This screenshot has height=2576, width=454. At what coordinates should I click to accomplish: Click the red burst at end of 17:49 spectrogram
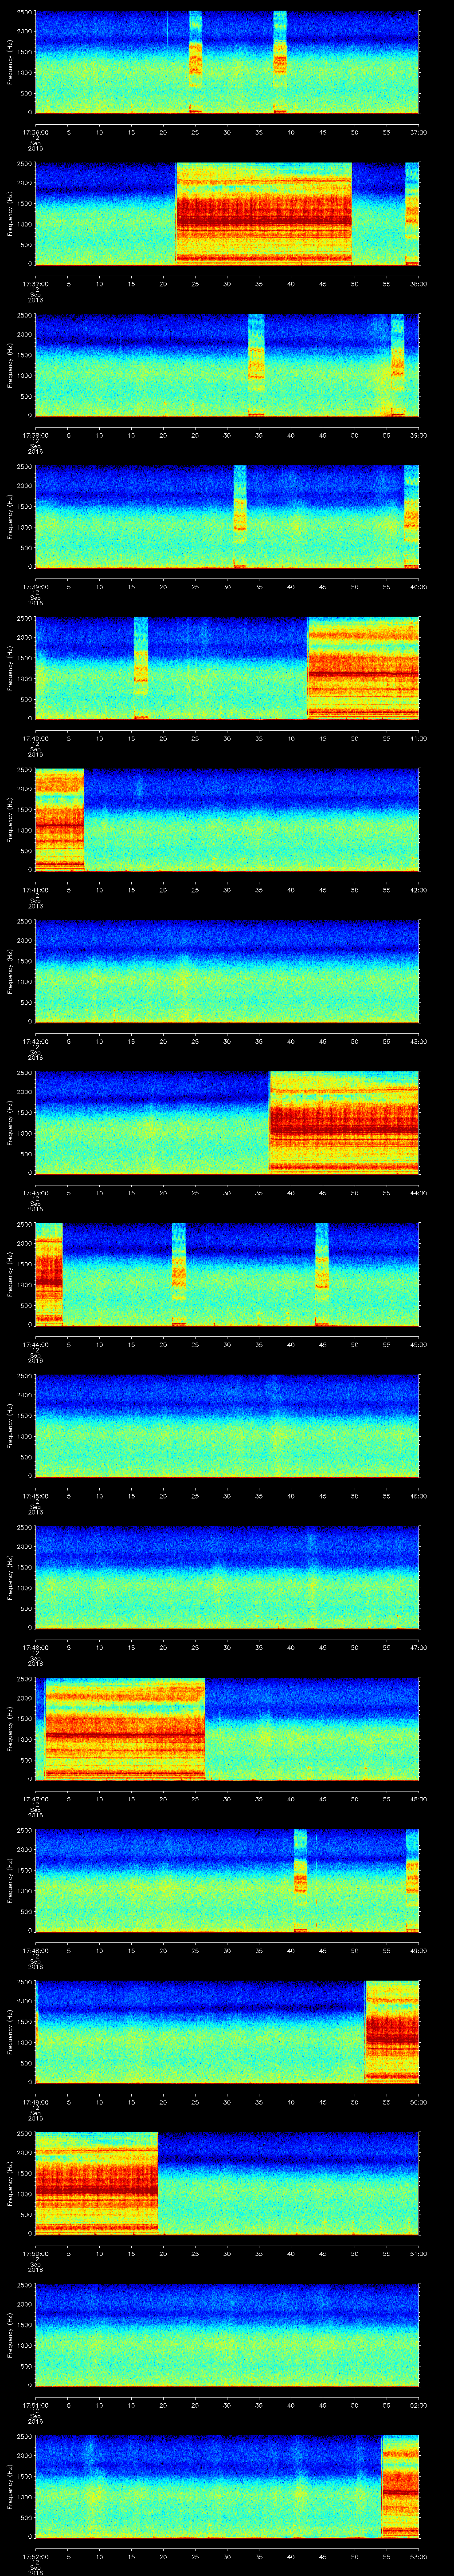[x=392, y=2031]
